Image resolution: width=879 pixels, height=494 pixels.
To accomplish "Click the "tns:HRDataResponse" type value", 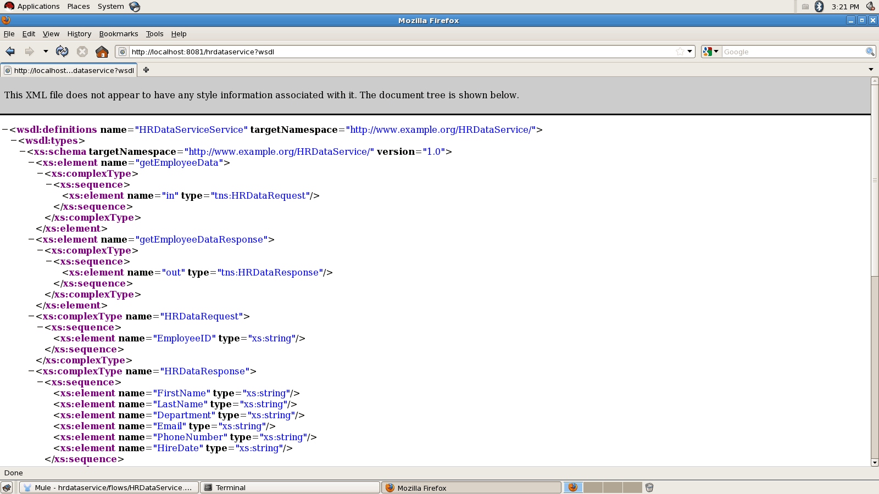I will coord(270,272).
